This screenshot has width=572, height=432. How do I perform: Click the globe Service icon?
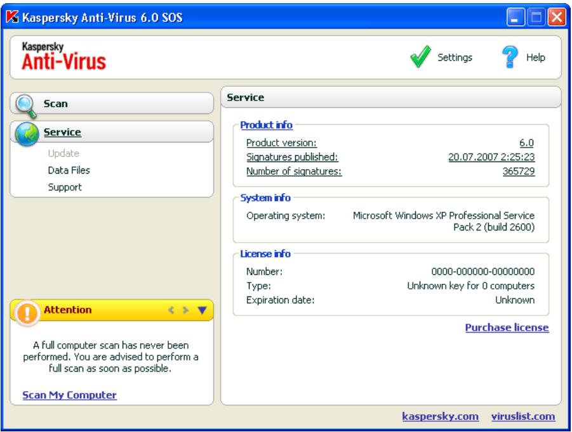27,134
